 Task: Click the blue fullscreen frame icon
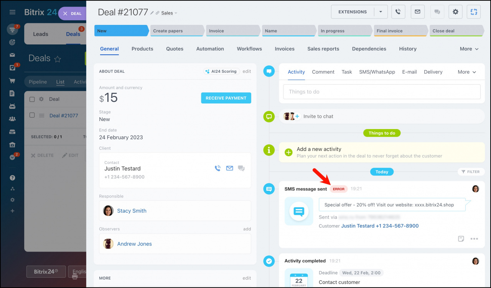coord(474,12)
